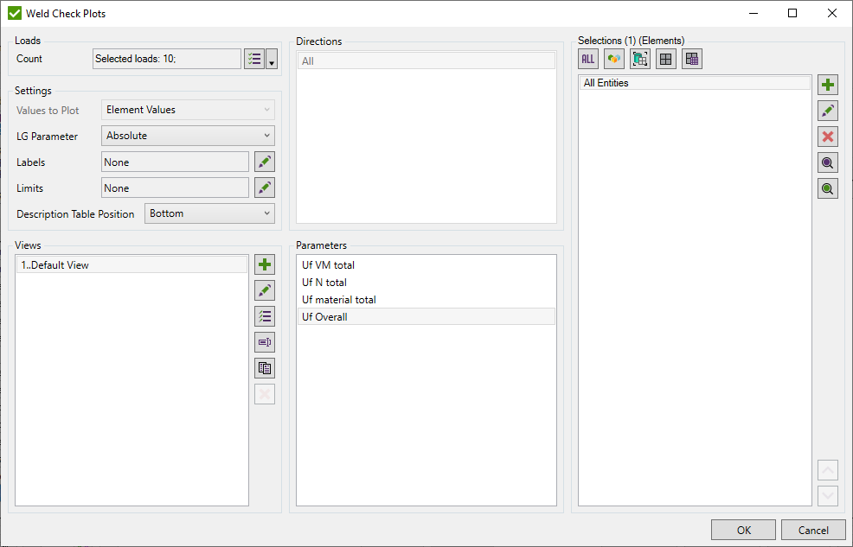The height and width of the screenshot is (547, 853).
Task: Open the views checklist icon
Action: point(264,316)
